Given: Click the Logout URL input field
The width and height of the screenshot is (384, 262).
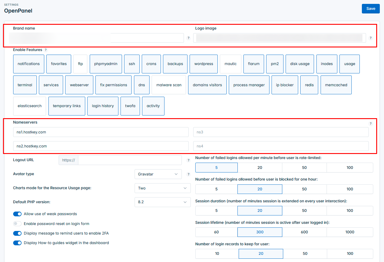Looking at the screenshot, I should (x=129, y=160).
